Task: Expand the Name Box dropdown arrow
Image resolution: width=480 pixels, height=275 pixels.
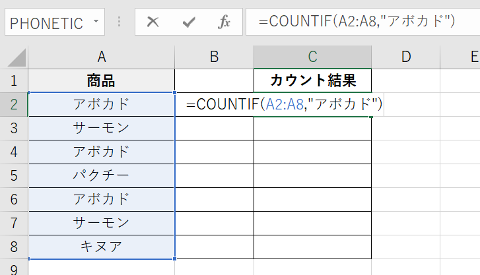Action: pos(96,22)
